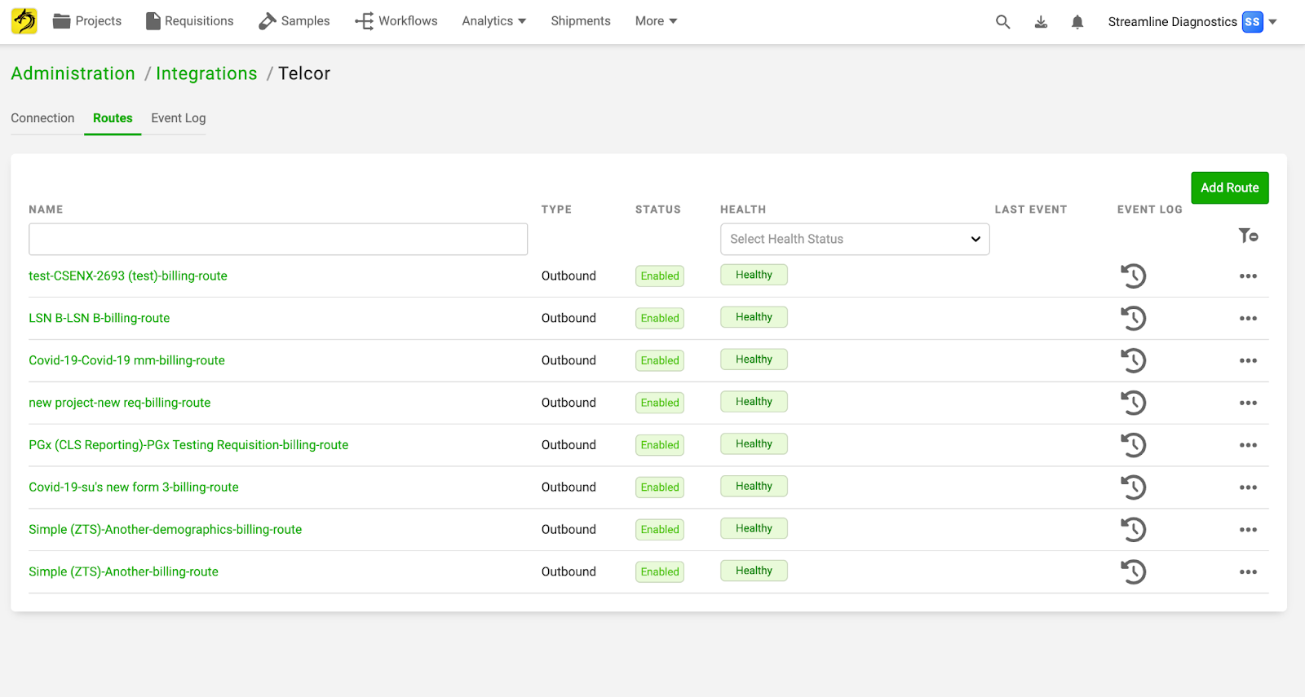
Task: Open event log for Another-demographics route
Action: (x=1133, y=531)
